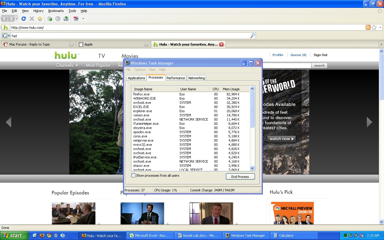384x240 pixels.
Task: Open a new tab with green plus icon
Action: pyautogui.click(x=50, y=19)
